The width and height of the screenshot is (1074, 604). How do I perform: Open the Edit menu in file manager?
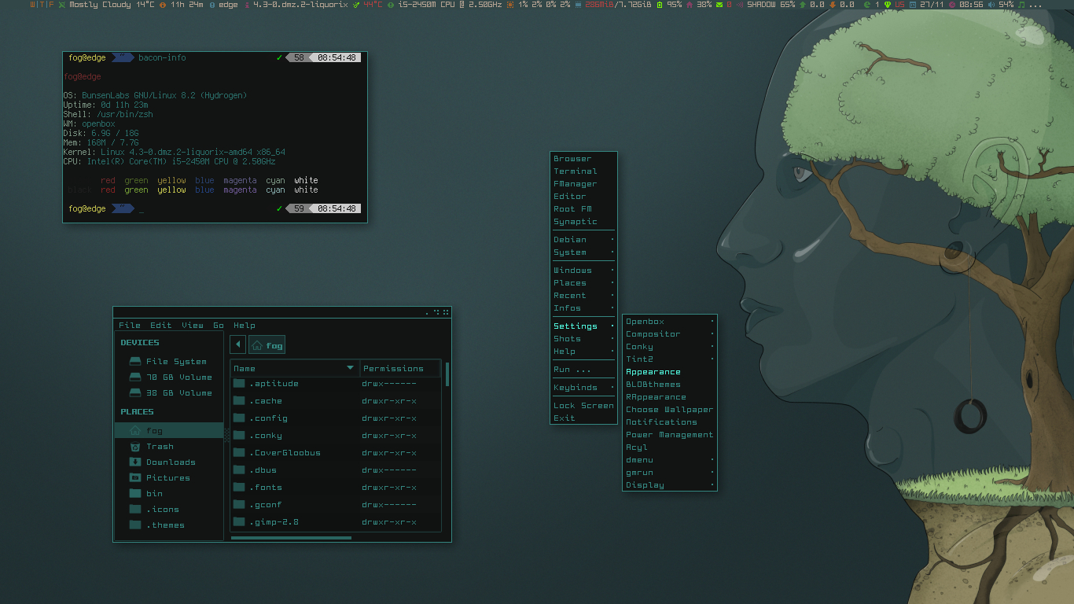161,326
